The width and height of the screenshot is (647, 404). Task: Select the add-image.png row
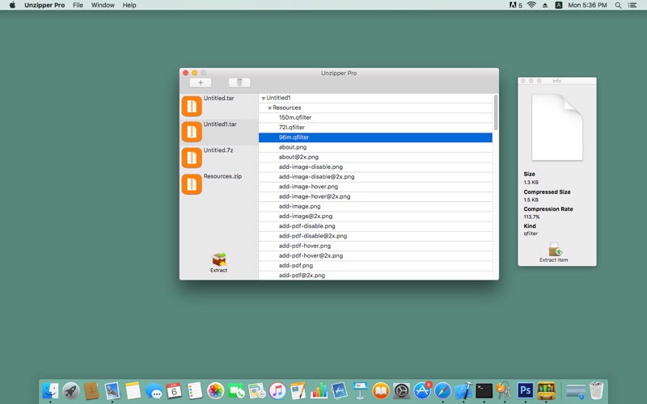point(375,207)
